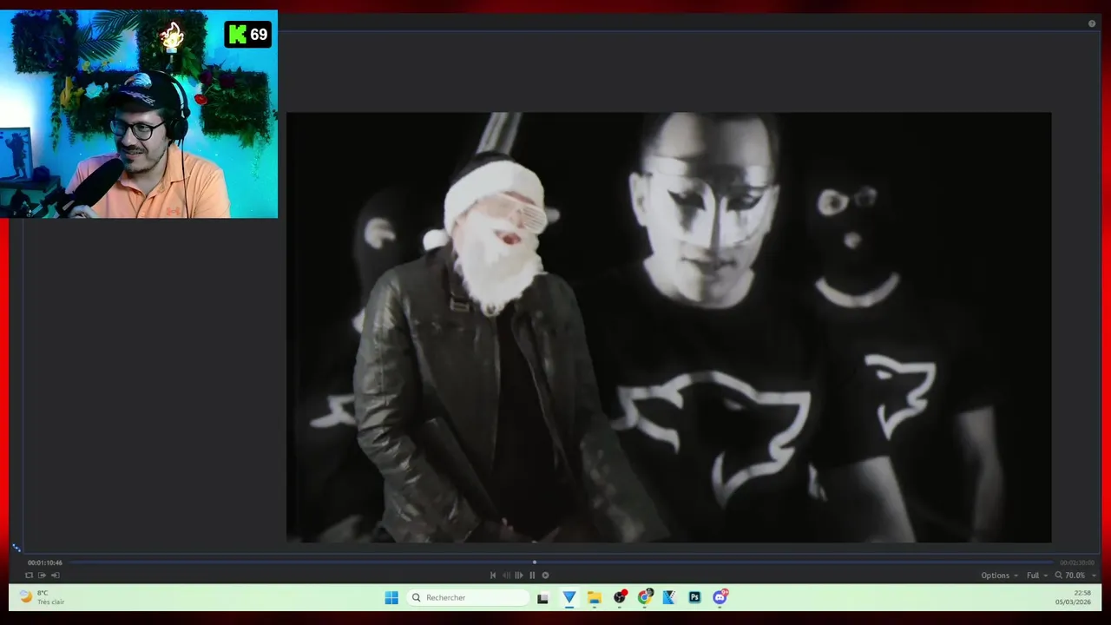Viewport: 1111px width, 625px height.
Task: Click the help icon at top right
Action: [1092, 23]
